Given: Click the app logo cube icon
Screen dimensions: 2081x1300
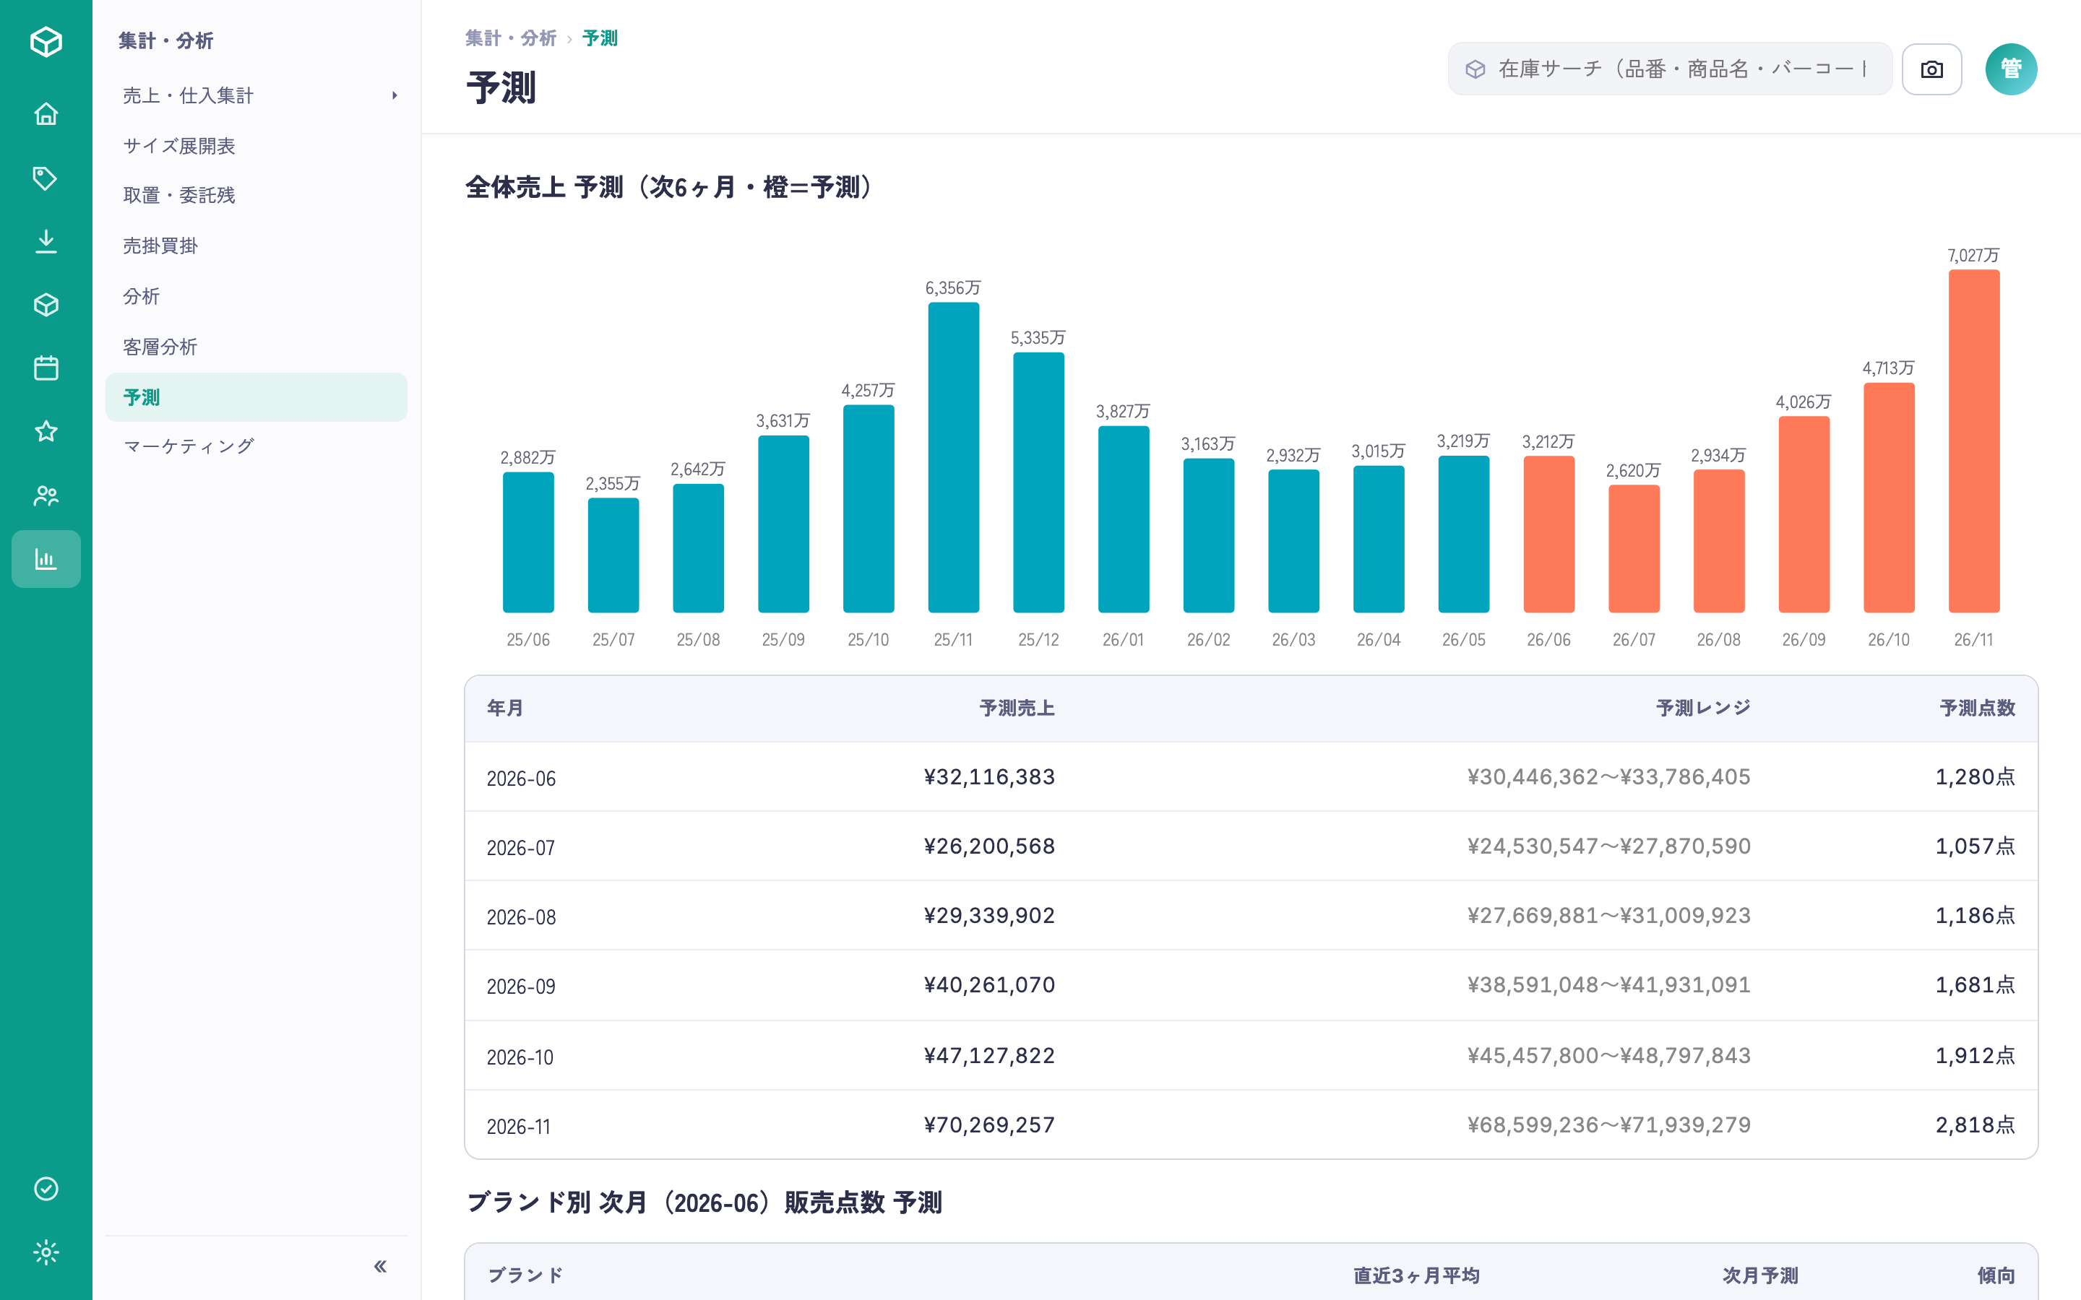Looking at the screenshot, I should [x=46, y=41].
